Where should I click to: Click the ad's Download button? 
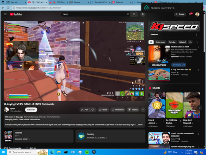[178, 64]
